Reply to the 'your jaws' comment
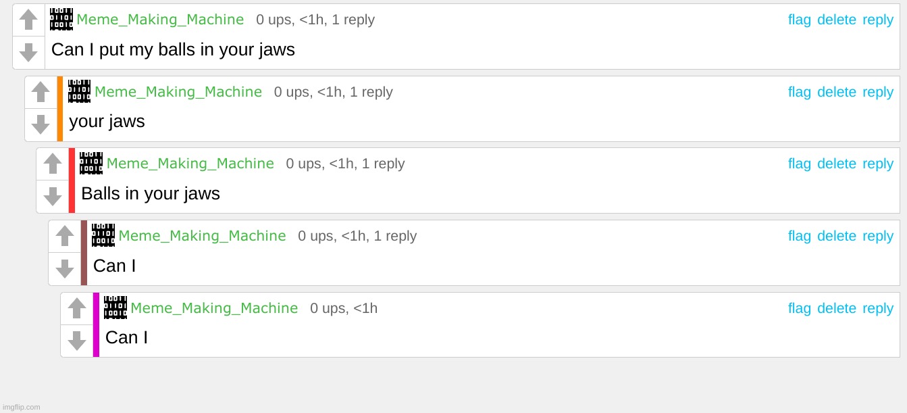Screen dimensions: 907x413 click(x=877, y=92)
